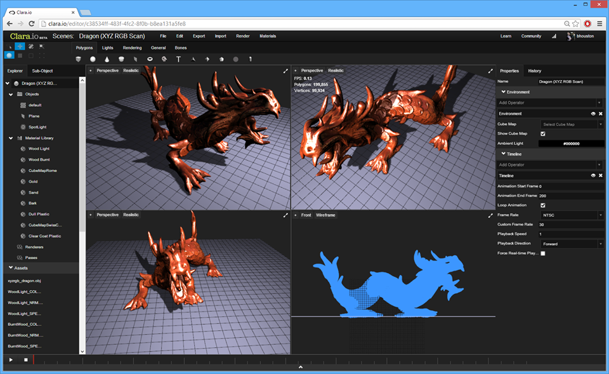Select the Text polygon tool
This screenshot has width=609, height=374.
(178, 59)
